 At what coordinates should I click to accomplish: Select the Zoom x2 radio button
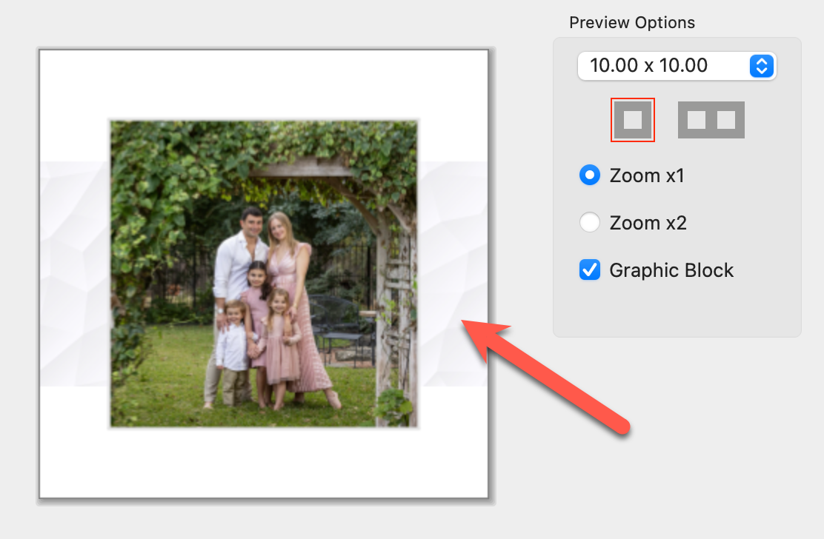tap(590, 223)
